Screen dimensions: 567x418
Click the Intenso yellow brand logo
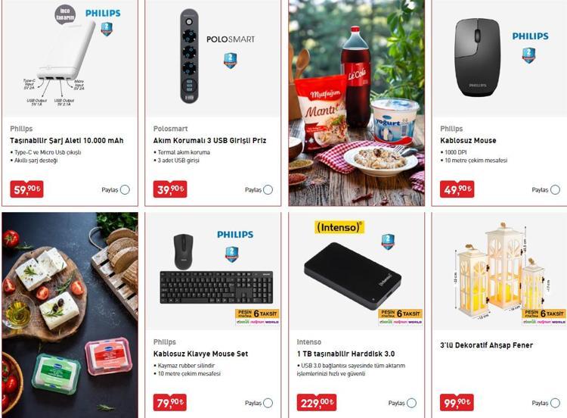339,227
